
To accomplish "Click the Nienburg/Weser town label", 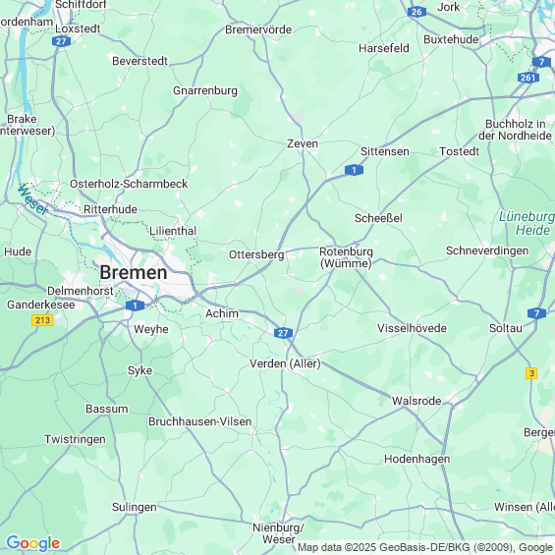I will (279, 533).
